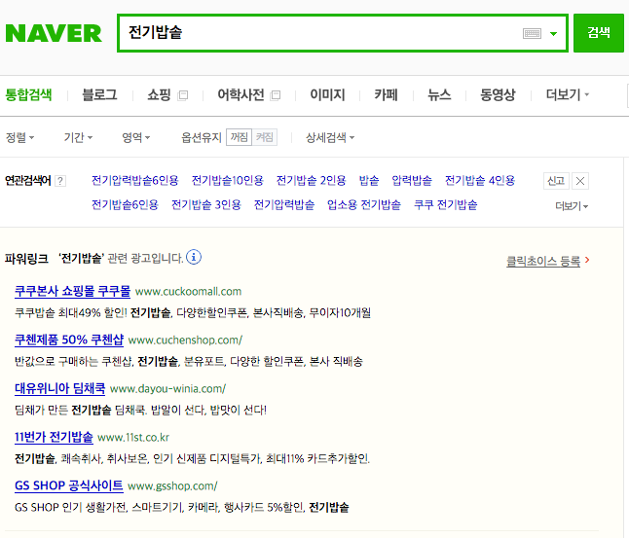Open the 영역 area dropdown
The width and height of the screenshot is (629, 538).
coord(135,137)
